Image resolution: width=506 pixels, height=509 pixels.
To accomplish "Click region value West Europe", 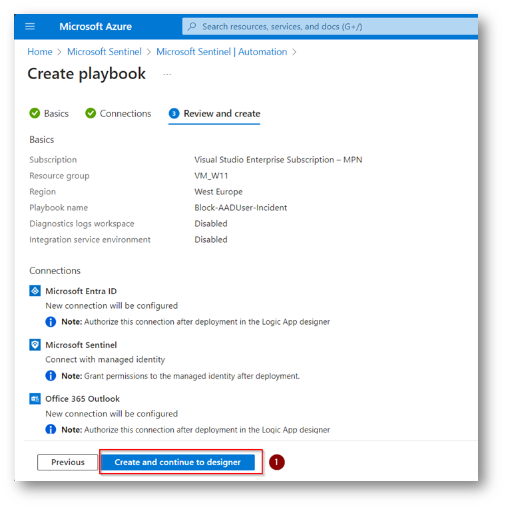I will click(x=218, y=192).
